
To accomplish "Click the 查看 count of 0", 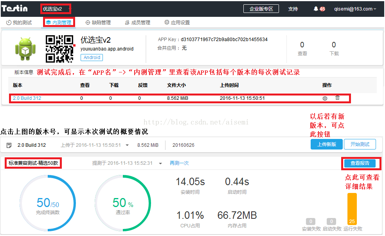I will (302, 45).
